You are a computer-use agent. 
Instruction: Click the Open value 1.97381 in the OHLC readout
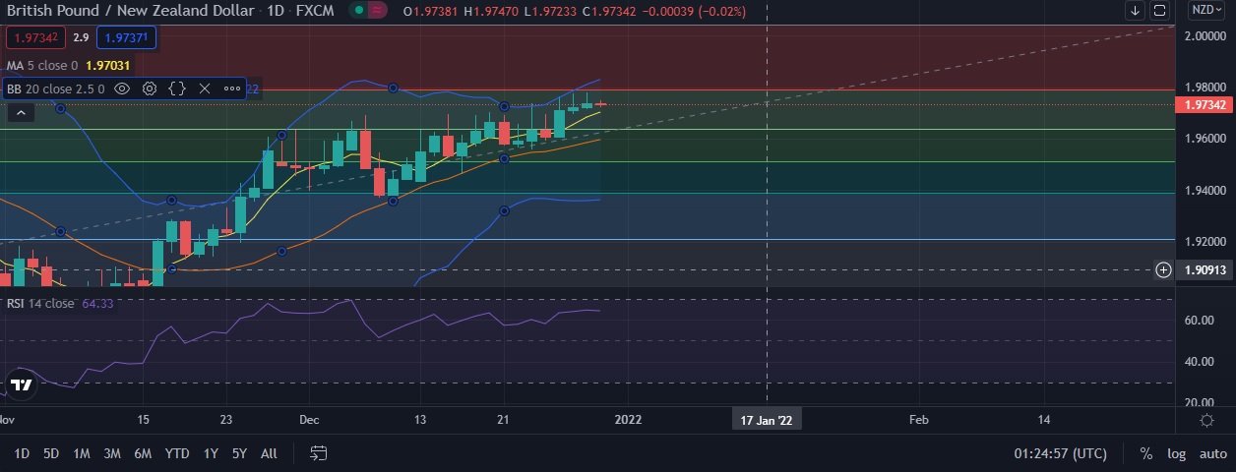pos(431,11)
